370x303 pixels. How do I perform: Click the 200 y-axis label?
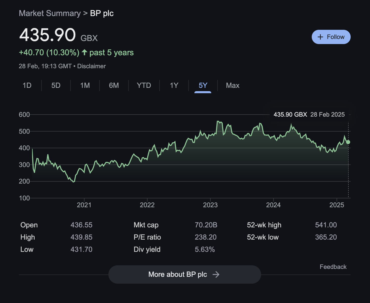(x=24, y=181)
